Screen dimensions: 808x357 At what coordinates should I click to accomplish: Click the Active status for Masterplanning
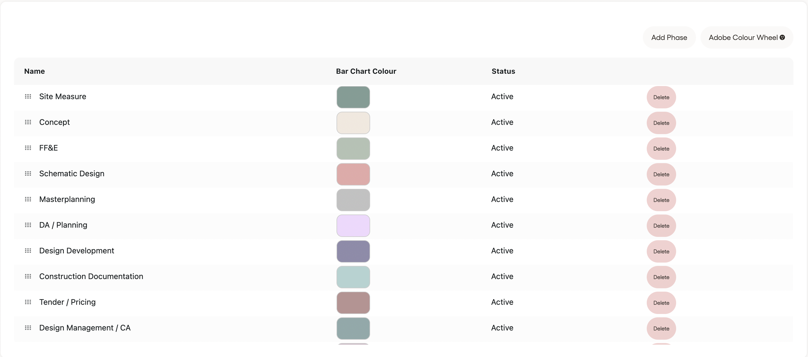click(x=502, y=199)
